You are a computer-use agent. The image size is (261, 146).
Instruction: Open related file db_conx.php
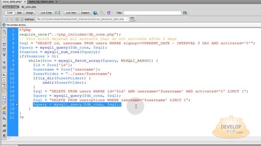[29, 7]
